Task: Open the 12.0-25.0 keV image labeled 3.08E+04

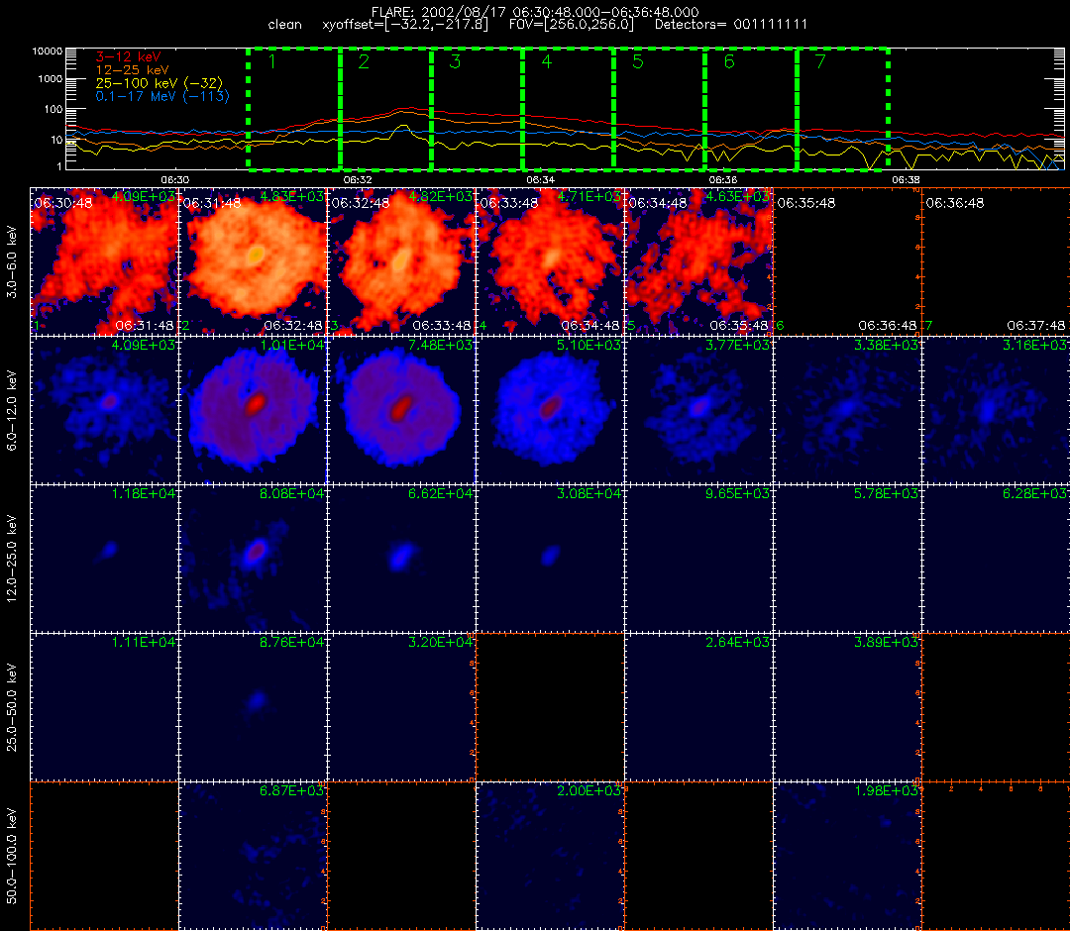Action: [x=551, y=559]
